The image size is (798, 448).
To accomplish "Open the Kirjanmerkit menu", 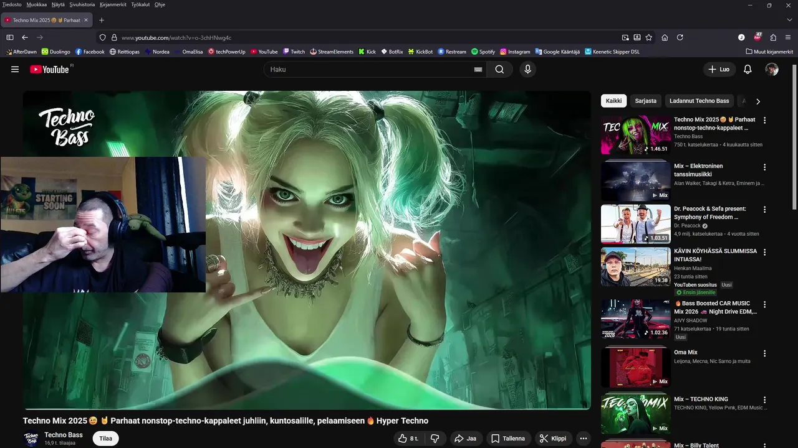I will click(x=113, y=4).
